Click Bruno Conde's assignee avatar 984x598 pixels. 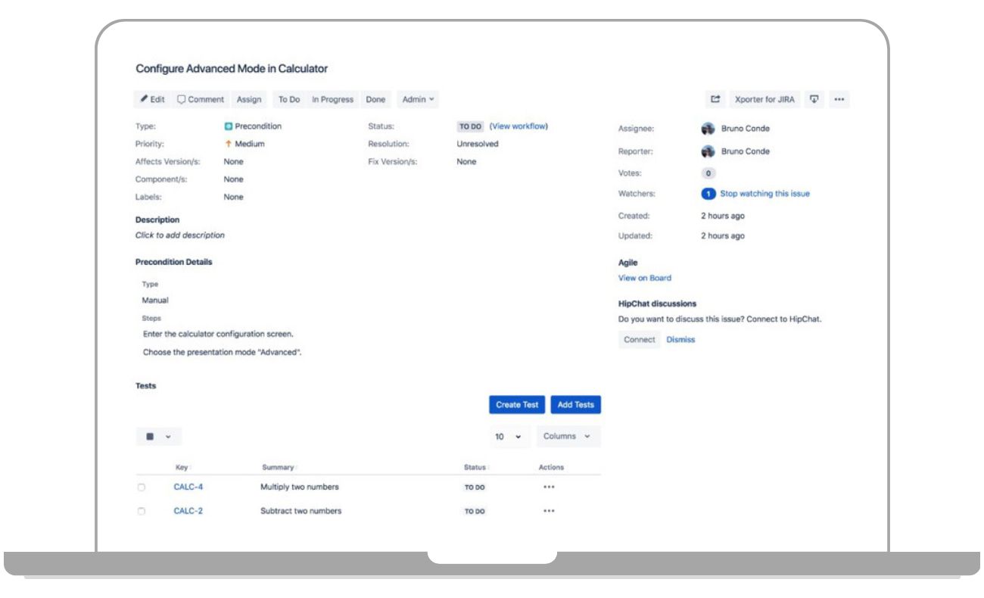point(708,129)
